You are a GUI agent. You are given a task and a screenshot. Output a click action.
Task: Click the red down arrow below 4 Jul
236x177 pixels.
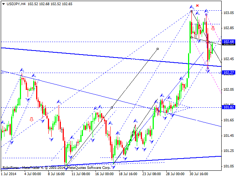pyautogui.click(x=31, y=119)
